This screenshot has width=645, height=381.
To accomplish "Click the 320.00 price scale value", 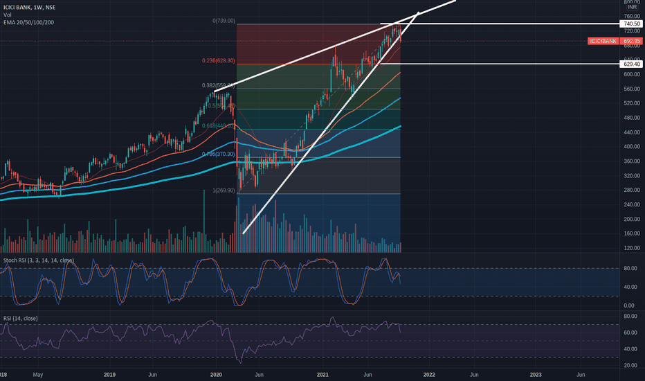I will (x=631, y=176).
